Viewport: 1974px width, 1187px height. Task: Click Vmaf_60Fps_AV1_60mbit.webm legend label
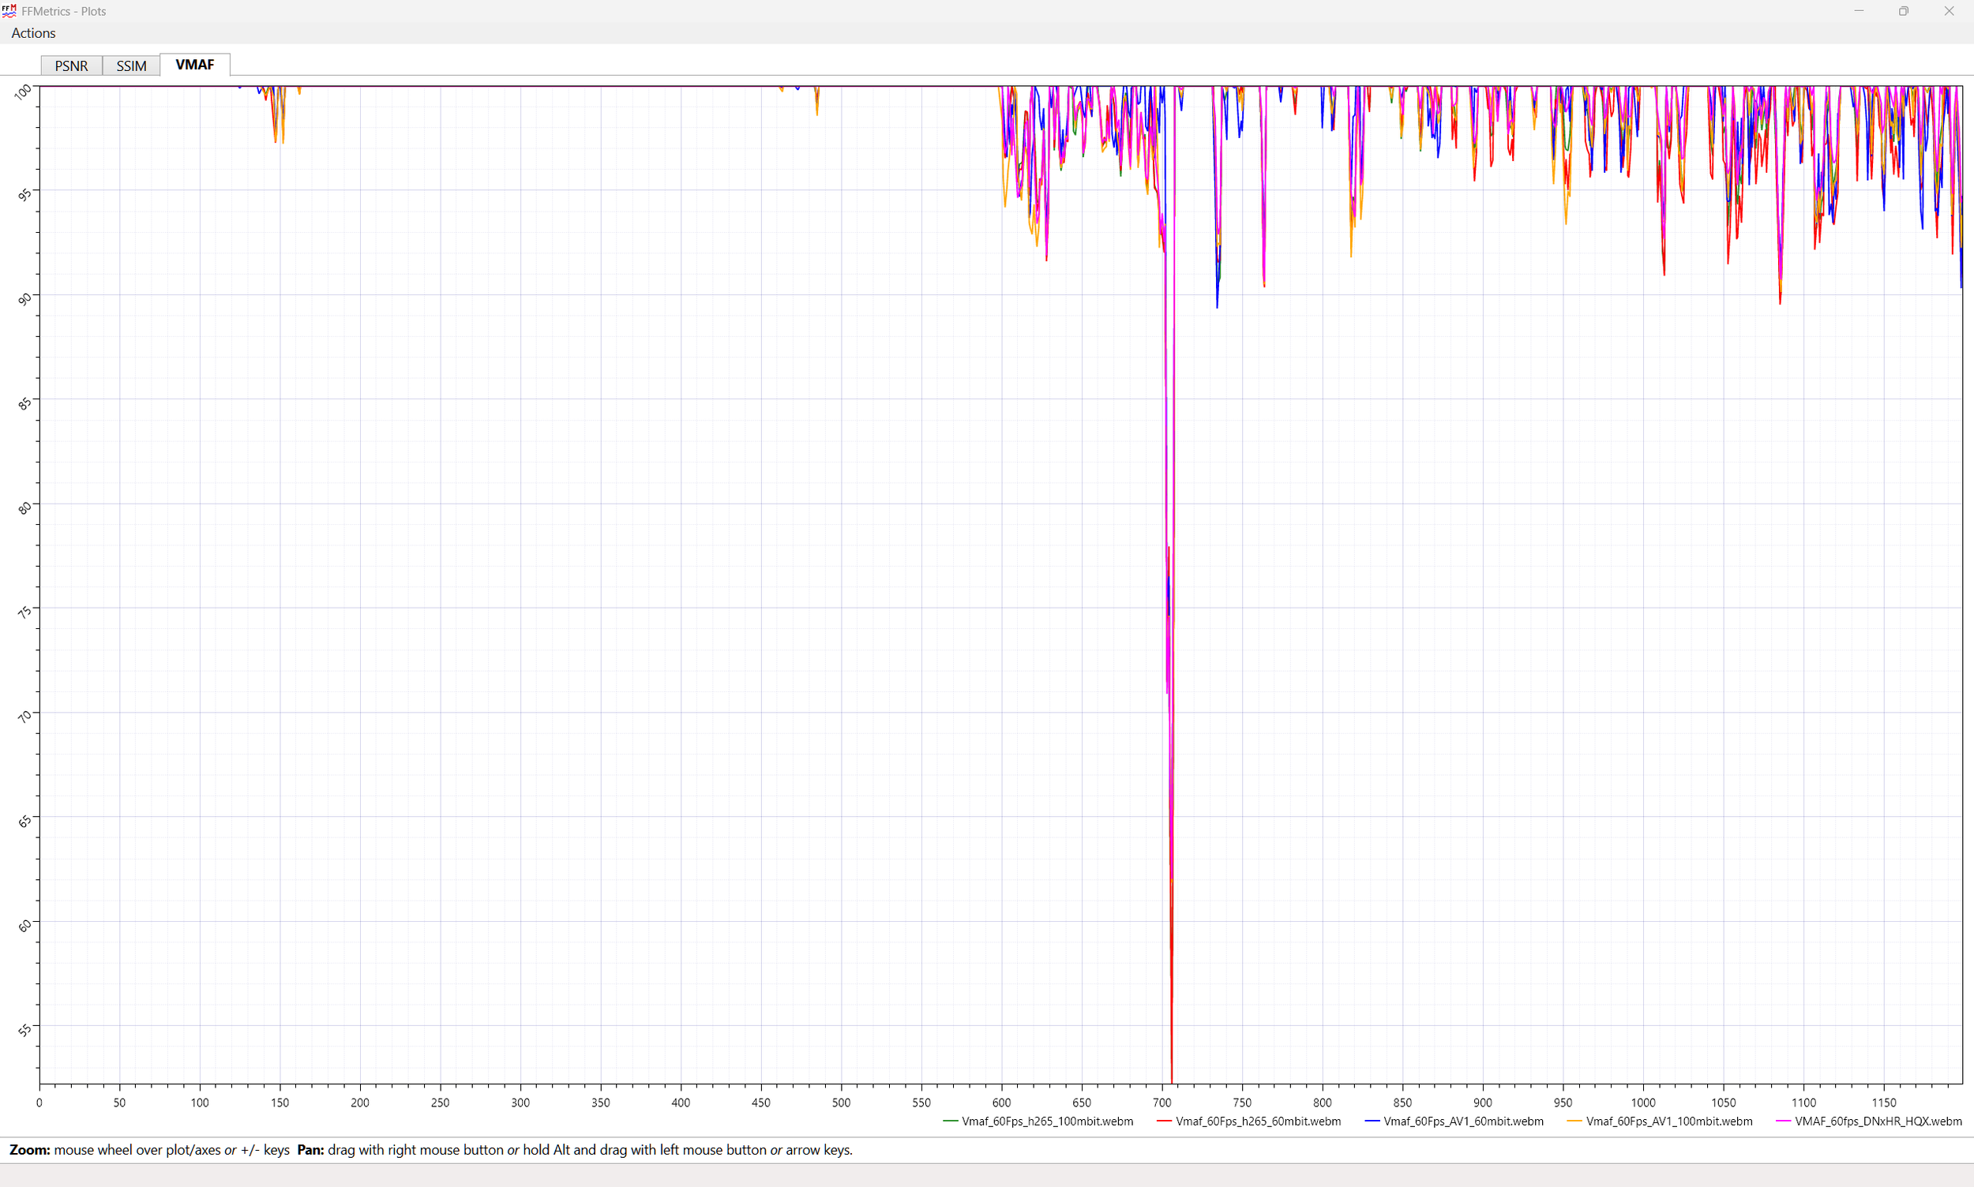point(1463,1121)
